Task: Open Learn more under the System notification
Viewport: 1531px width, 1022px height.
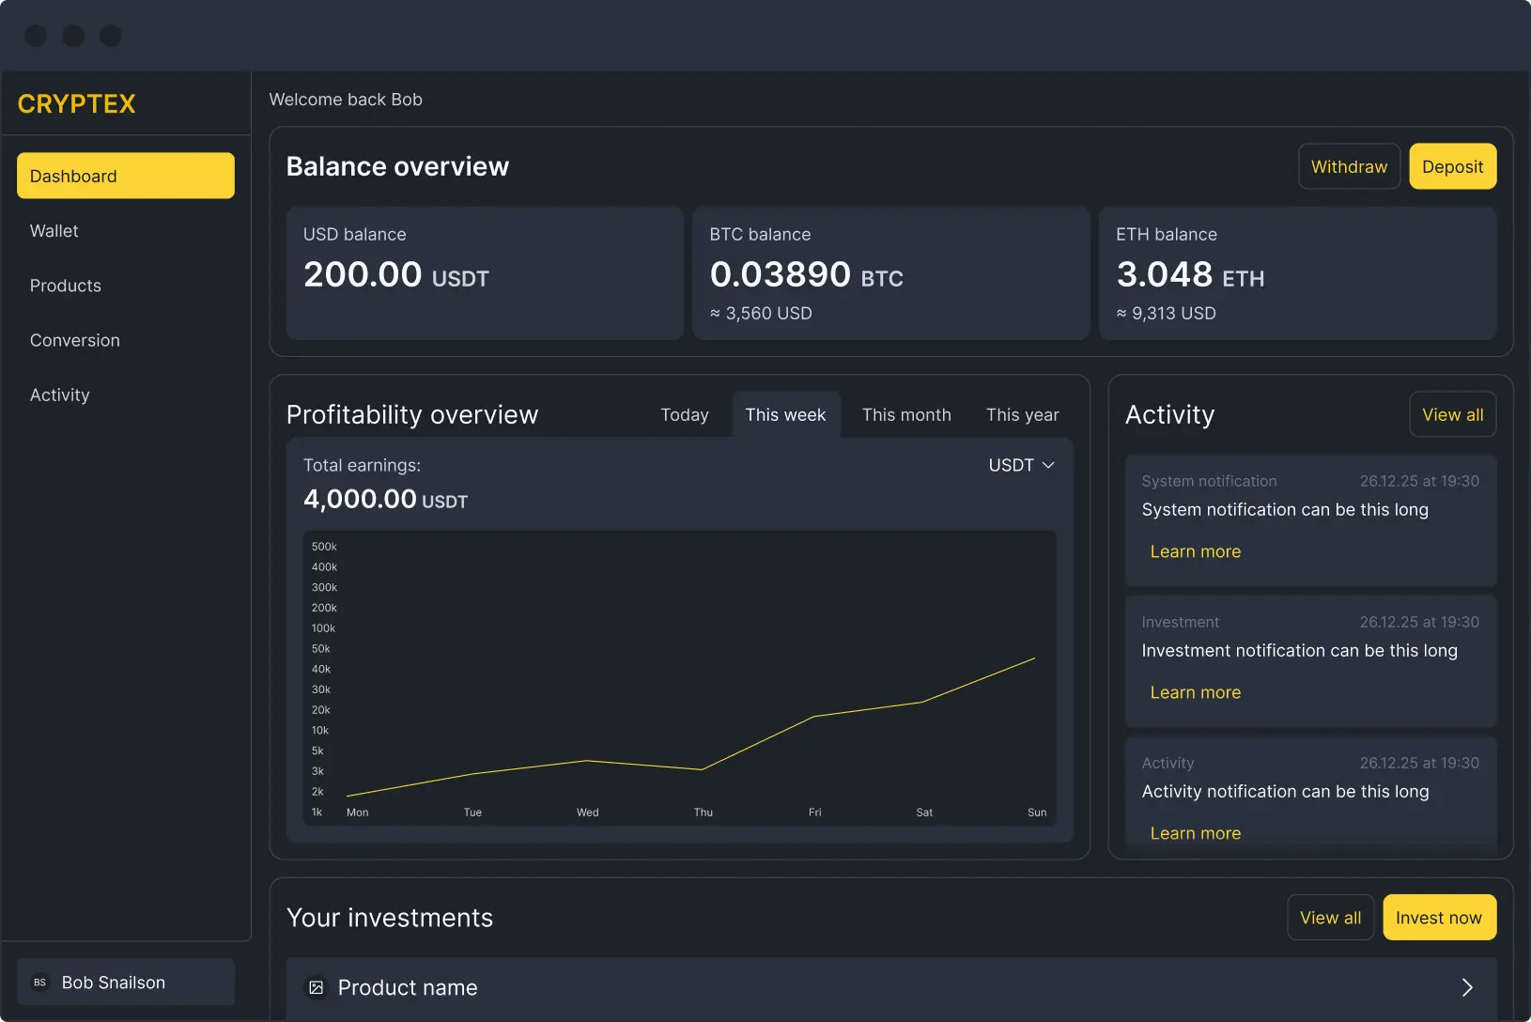Action: (1196, 551)
